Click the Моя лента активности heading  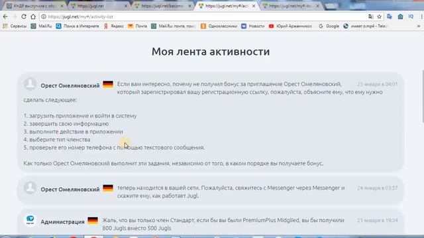click(211, 52)
